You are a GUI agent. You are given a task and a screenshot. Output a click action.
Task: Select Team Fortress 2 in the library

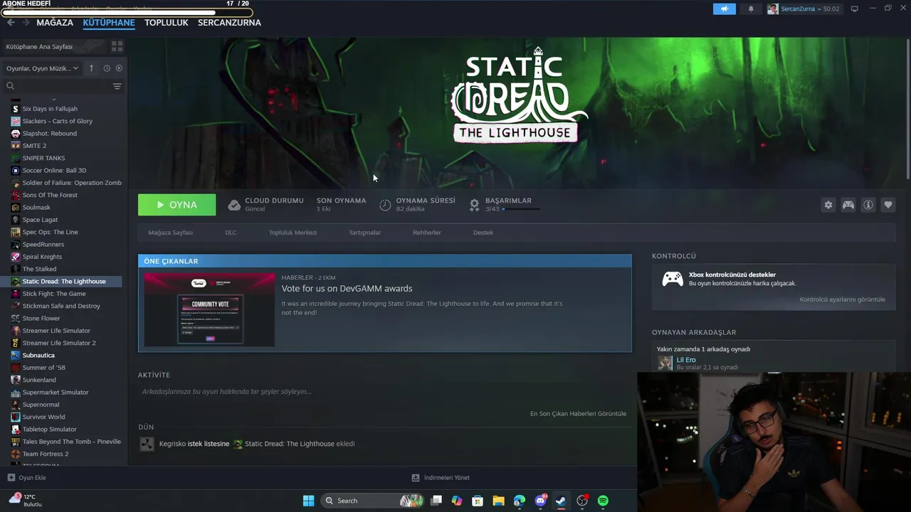click(x=46, y=454)
